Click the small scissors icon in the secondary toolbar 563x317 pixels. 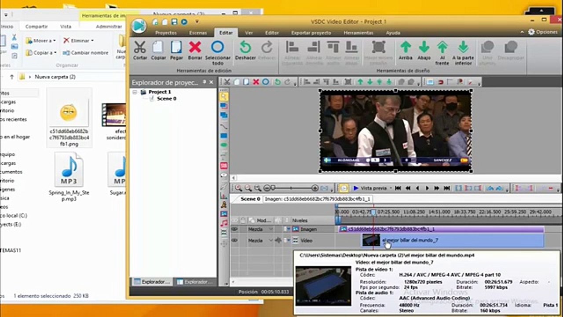click(x=227, y=82)
